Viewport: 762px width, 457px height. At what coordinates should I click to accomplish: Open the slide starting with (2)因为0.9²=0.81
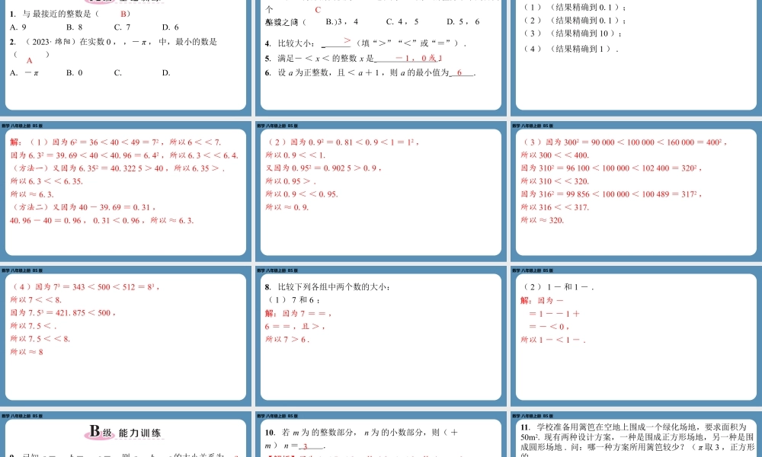(381, 189)
